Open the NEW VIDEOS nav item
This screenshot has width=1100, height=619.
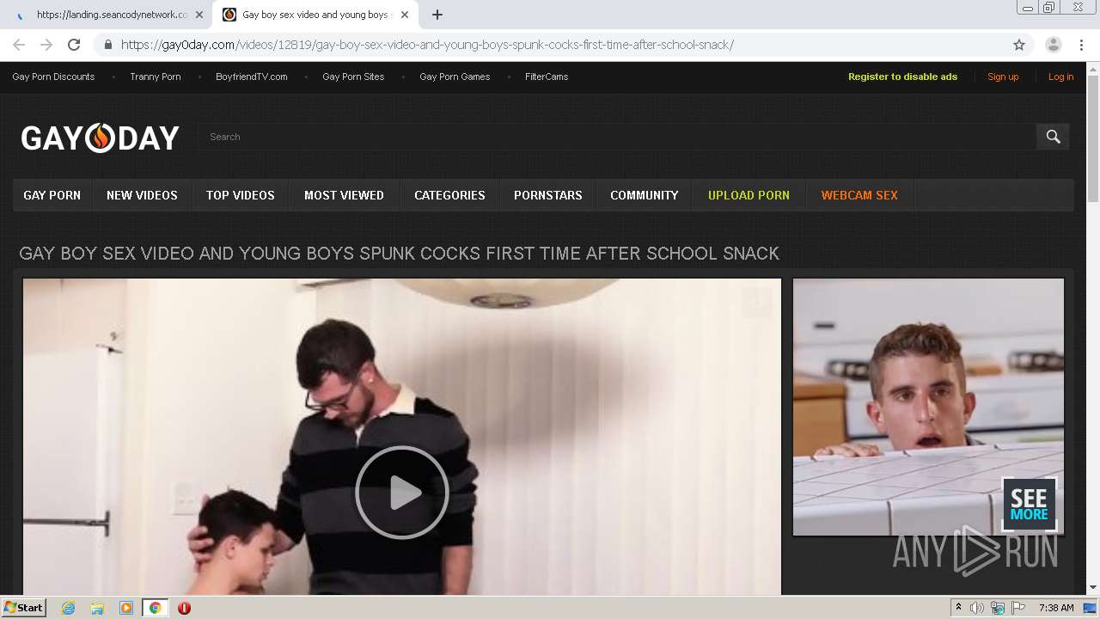pos(142,195)
